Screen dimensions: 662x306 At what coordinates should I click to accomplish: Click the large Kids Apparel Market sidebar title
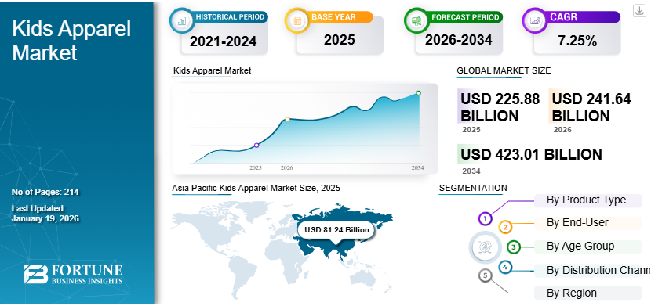pyautogui.click(x=71, y=41)
